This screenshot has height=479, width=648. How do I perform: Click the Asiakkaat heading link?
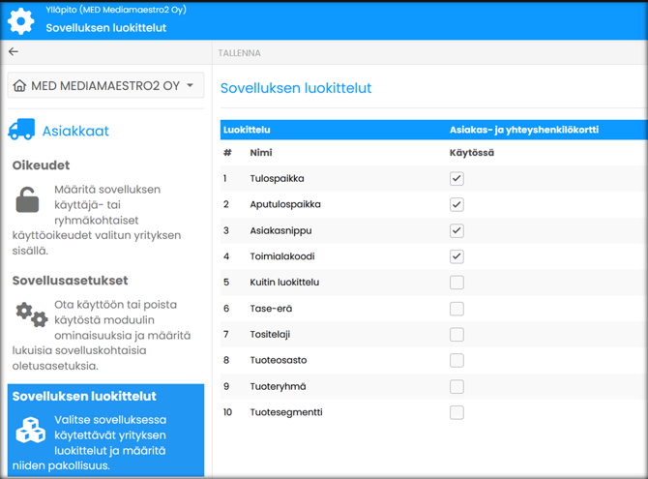[75, 131]
